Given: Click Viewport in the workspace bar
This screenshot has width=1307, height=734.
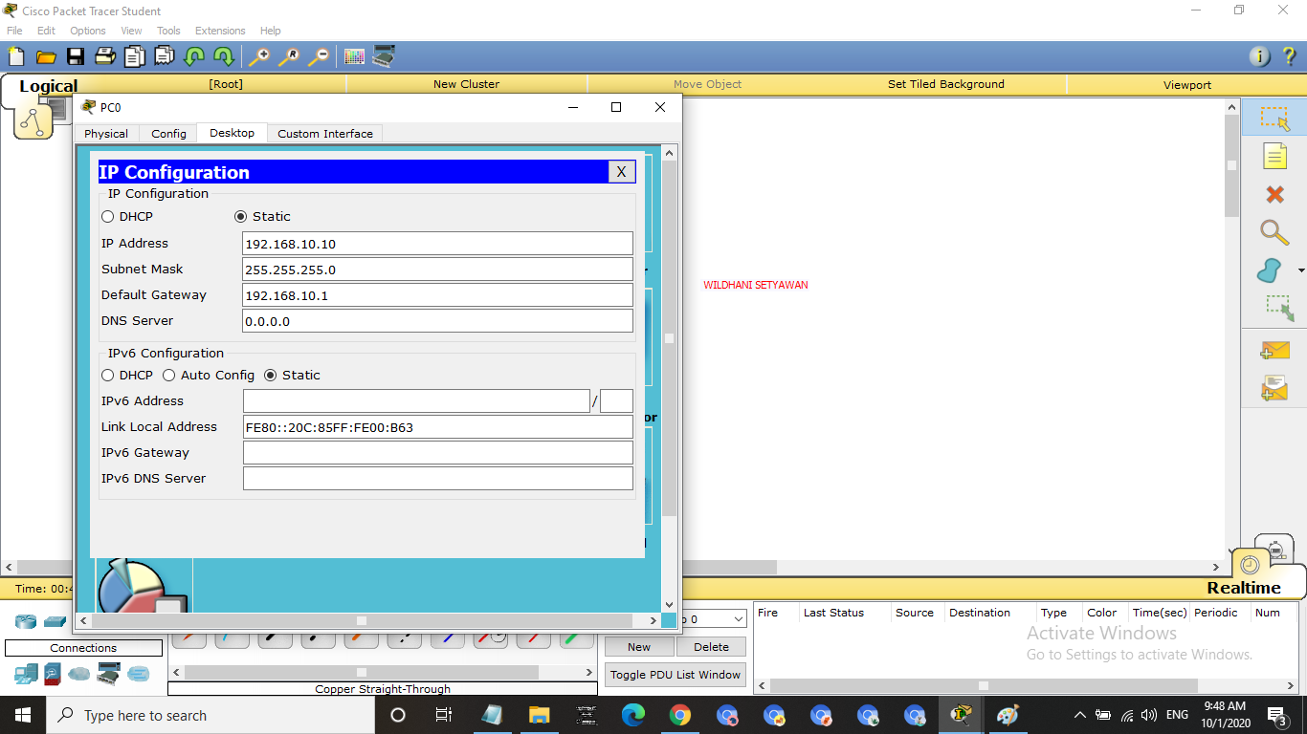Looking at the screenshot, I should [x=1187, y=84].
